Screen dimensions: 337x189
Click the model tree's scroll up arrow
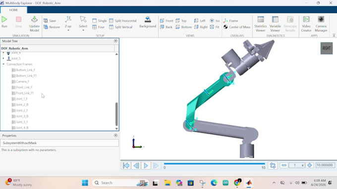[x=116, y=54]
